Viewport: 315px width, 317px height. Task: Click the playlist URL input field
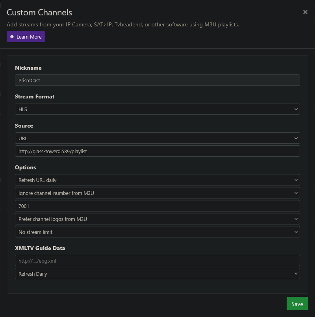(157, 151)
